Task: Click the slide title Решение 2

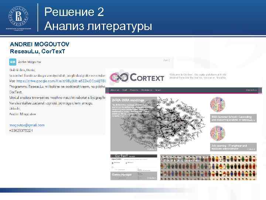Action: point(74,12)
